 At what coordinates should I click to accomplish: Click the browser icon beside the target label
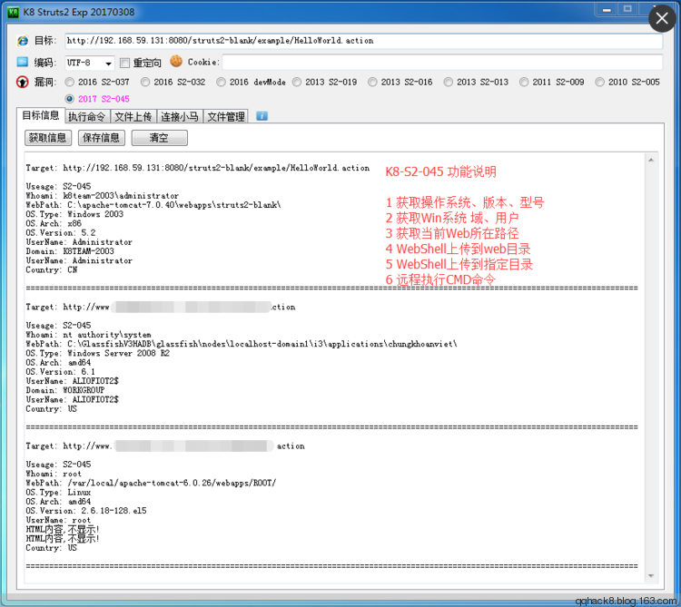[x=23, y=41]
